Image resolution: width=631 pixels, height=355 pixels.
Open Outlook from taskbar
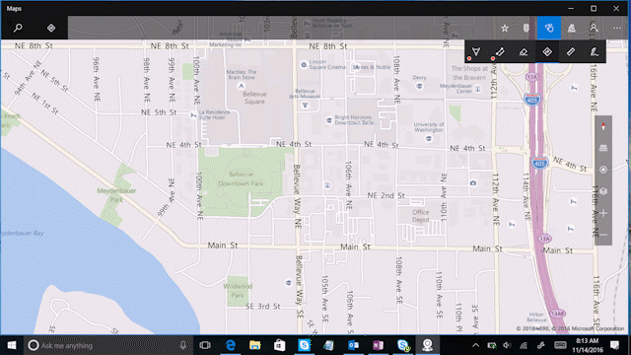[x=353, y=345]
